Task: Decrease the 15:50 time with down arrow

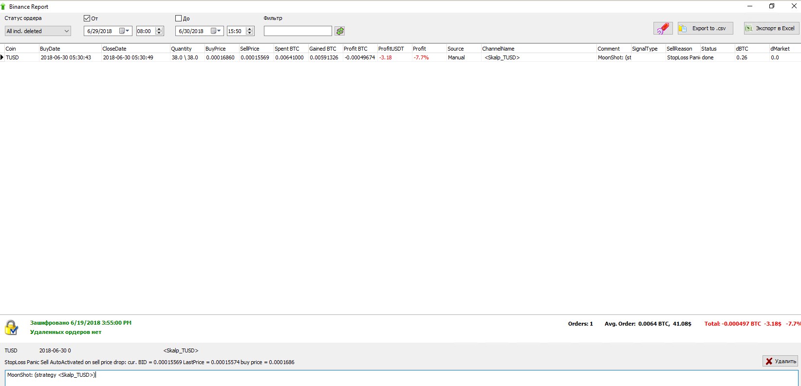Action: (x=250, y=33)
